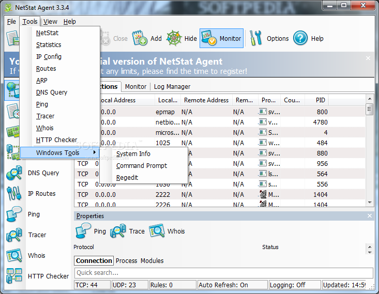Switch to the Monitor tab
The image size is (379, 294).
tap(135, 86)
